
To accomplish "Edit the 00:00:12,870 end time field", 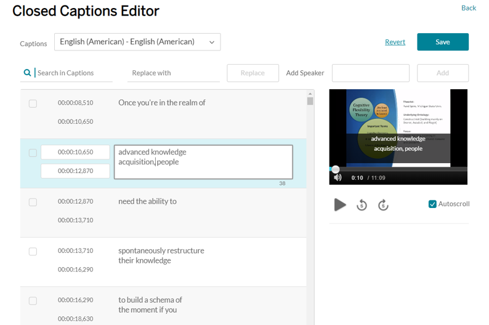I will [x=75, y=171].
